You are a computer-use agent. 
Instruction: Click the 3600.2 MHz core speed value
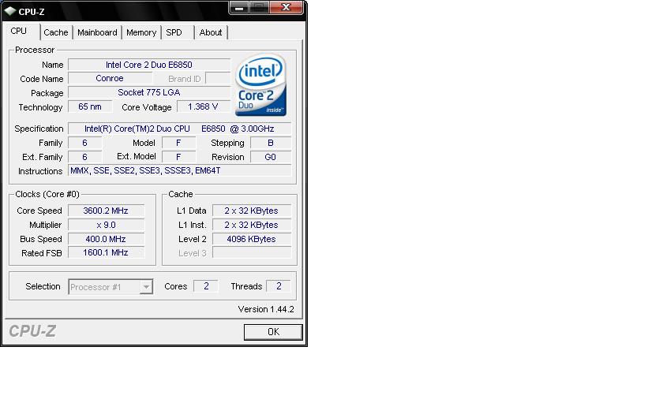click(x=106, y=211)
